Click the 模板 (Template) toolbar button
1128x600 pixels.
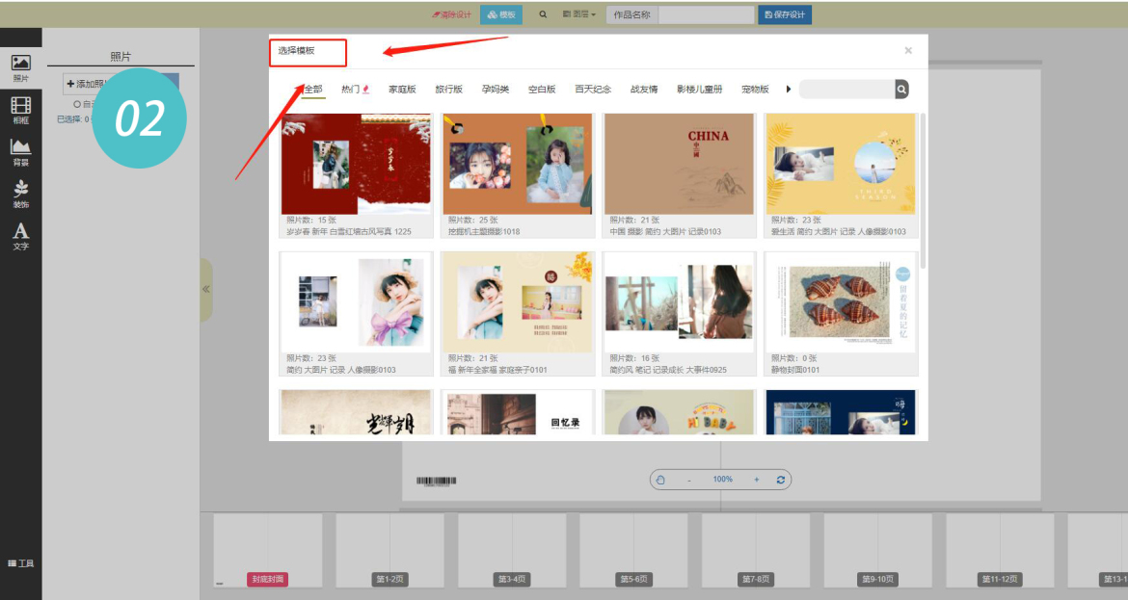tap(501, 15)
